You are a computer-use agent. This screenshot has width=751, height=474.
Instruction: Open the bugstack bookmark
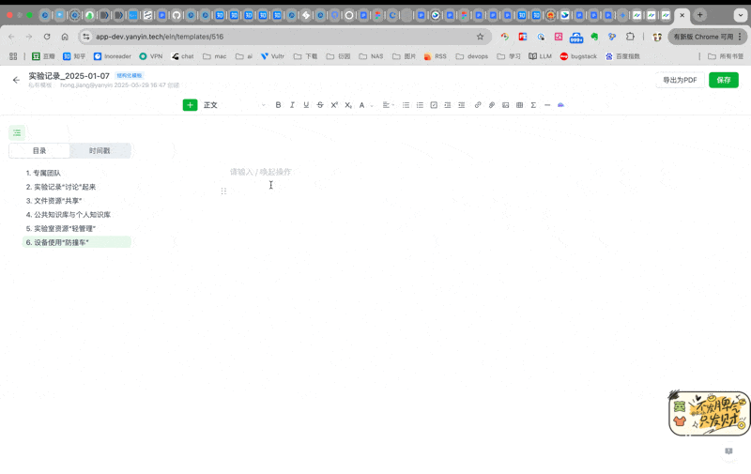(x=578, y=56)
